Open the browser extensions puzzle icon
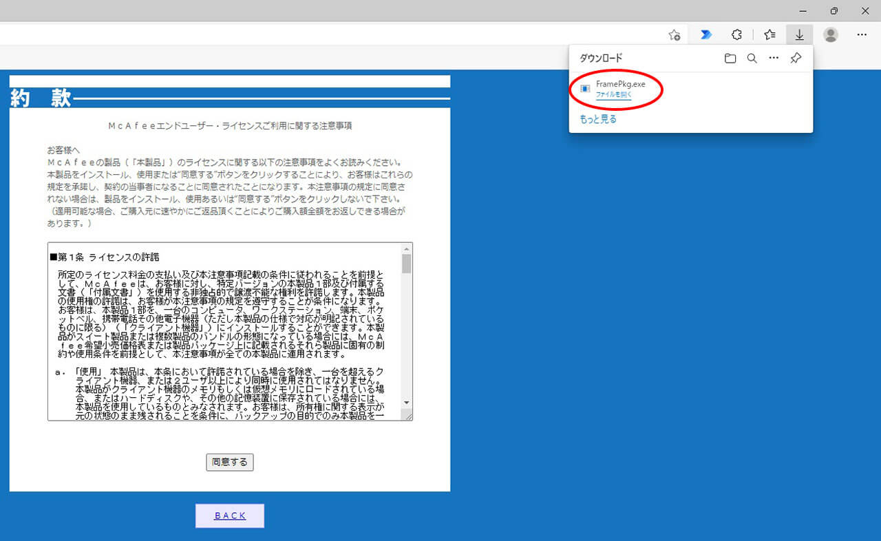Image resolution: width=881 pixels, height=541 pixels. [736, 34]
